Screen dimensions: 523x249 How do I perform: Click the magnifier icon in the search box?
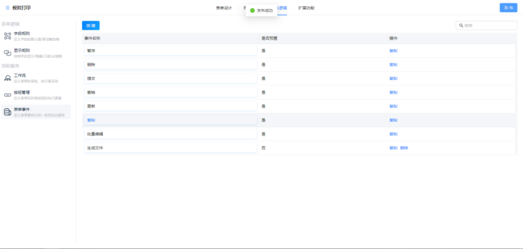click(461, 25)
